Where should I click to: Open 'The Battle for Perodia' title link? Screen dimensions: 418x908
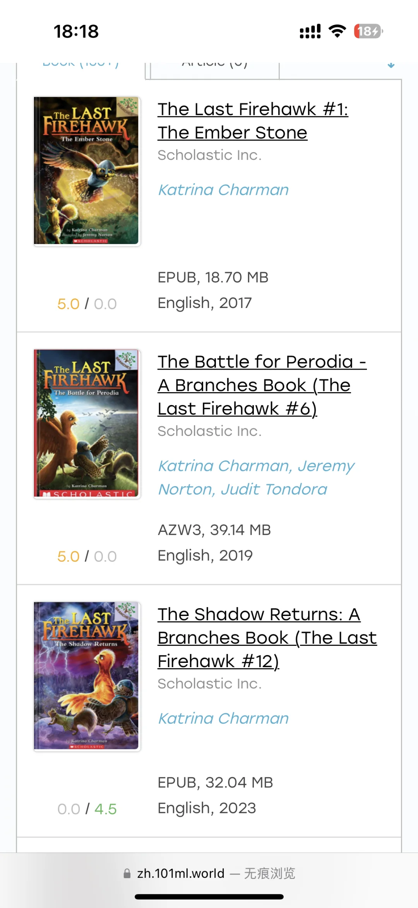point(262,385)
